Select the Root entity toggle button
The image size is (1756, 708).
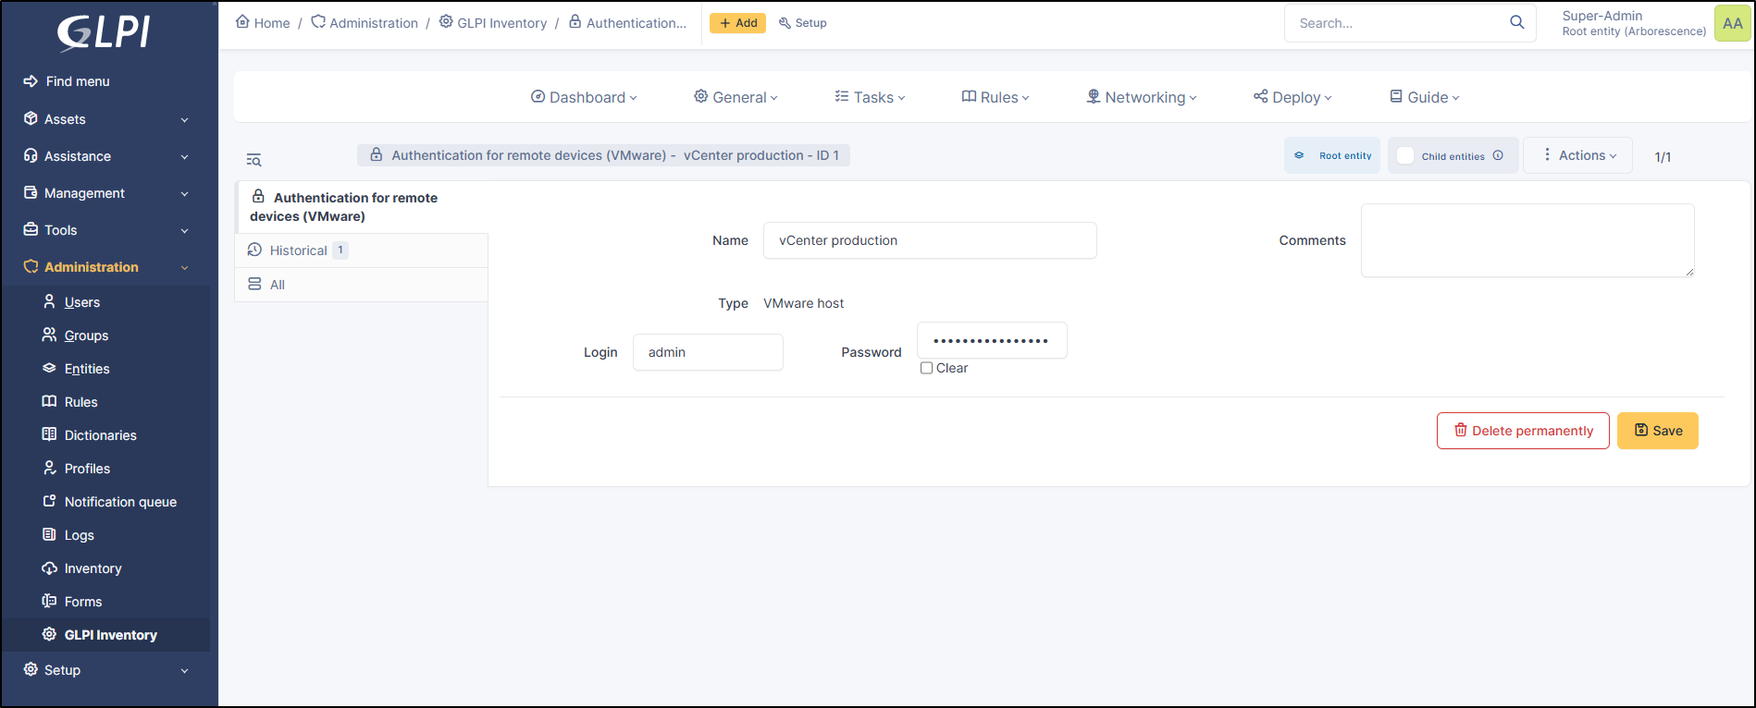coord(1332,155)
